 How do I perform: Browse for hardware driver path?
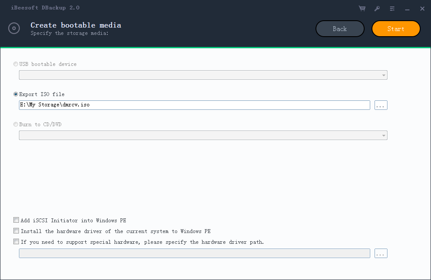click(381, 253)
